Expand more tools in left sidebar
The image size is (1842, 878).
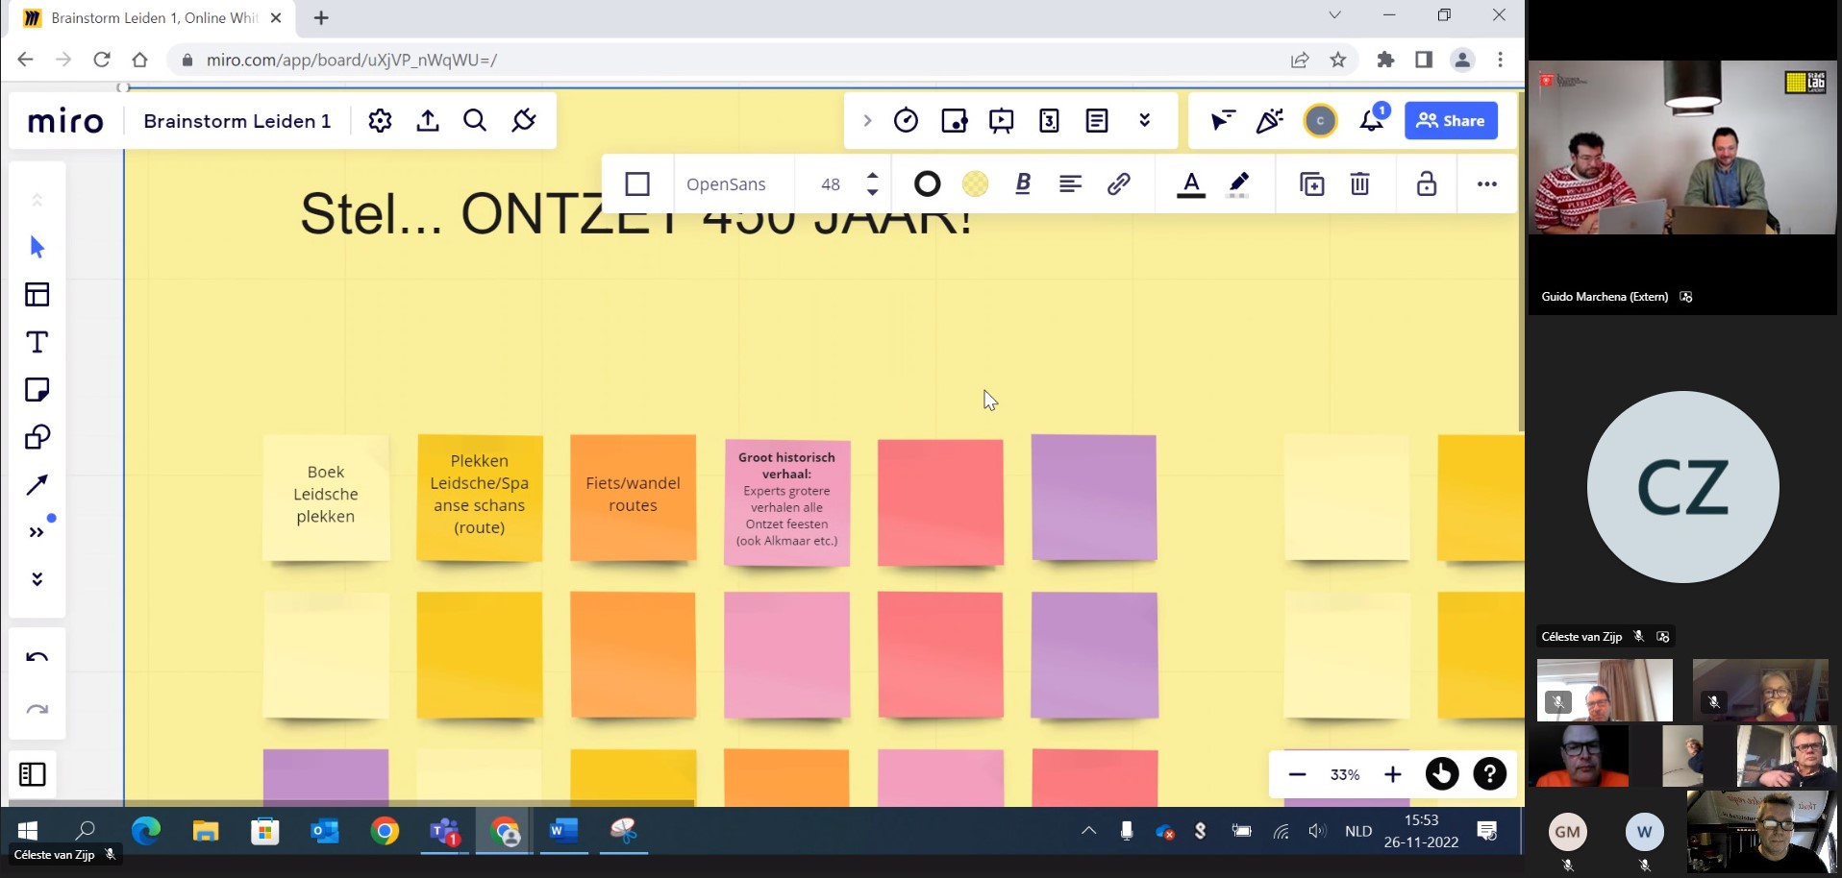(37, 532)
